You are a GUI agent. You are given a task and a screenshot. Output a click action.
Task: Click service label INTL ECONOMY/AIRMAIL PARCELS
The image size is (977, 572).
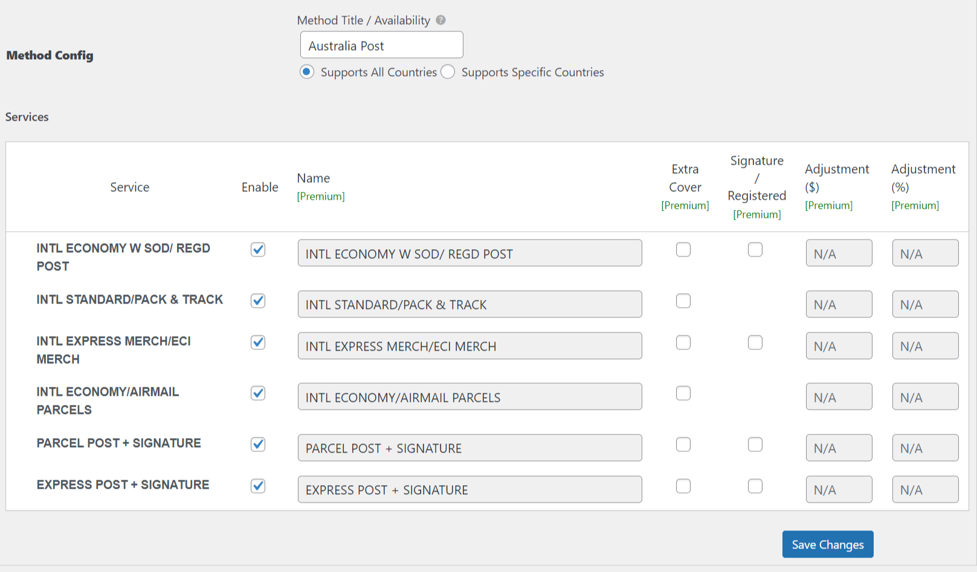pyautogui.click(x=108, y=401)
